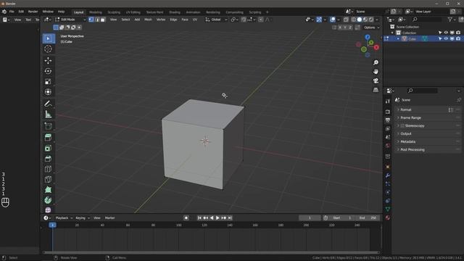Select the Measure tool
The image size is (464, 261).
tap(48, 115)
